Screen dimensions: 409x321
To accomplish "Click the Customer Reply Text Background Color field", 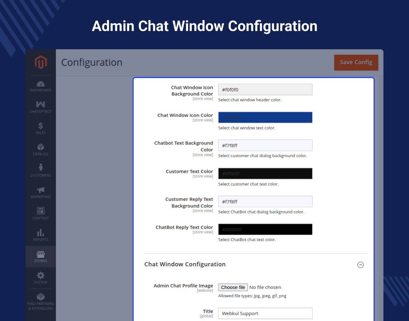I will pos(265,201).
